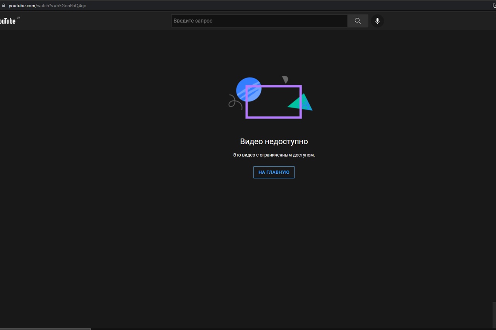Click the blank middle of the address bar
Screen dimensions: 496x330
pos(271,6)
